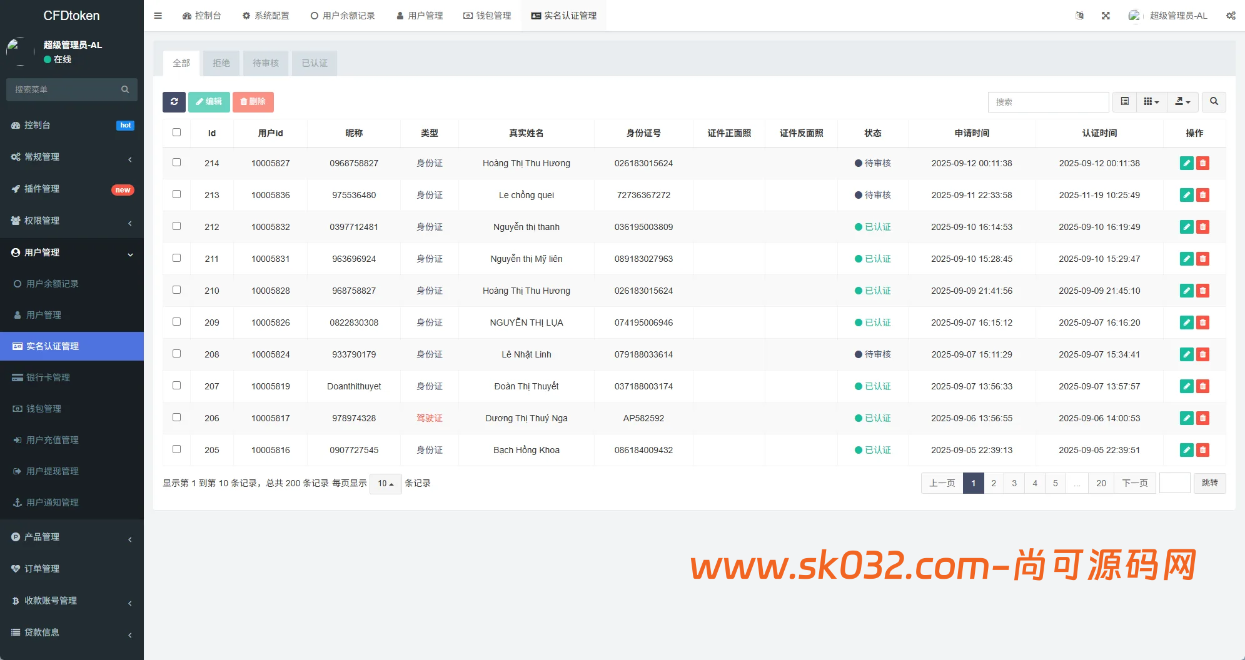1245x660 pixels.
Task: Delete record 214 with red trash icon
Action: coord(1202,164)
